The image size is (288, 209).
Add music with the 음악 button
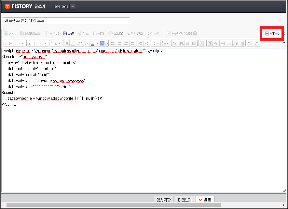[x=99, y=33]
